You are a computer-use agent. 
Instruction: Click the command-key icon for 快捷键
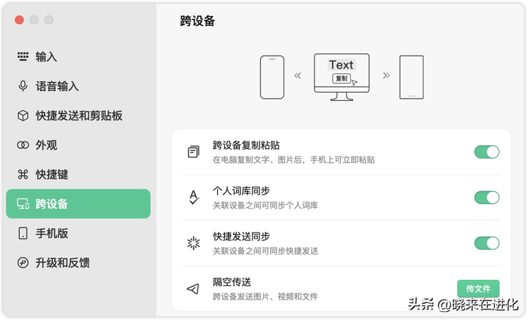[23, 174]
